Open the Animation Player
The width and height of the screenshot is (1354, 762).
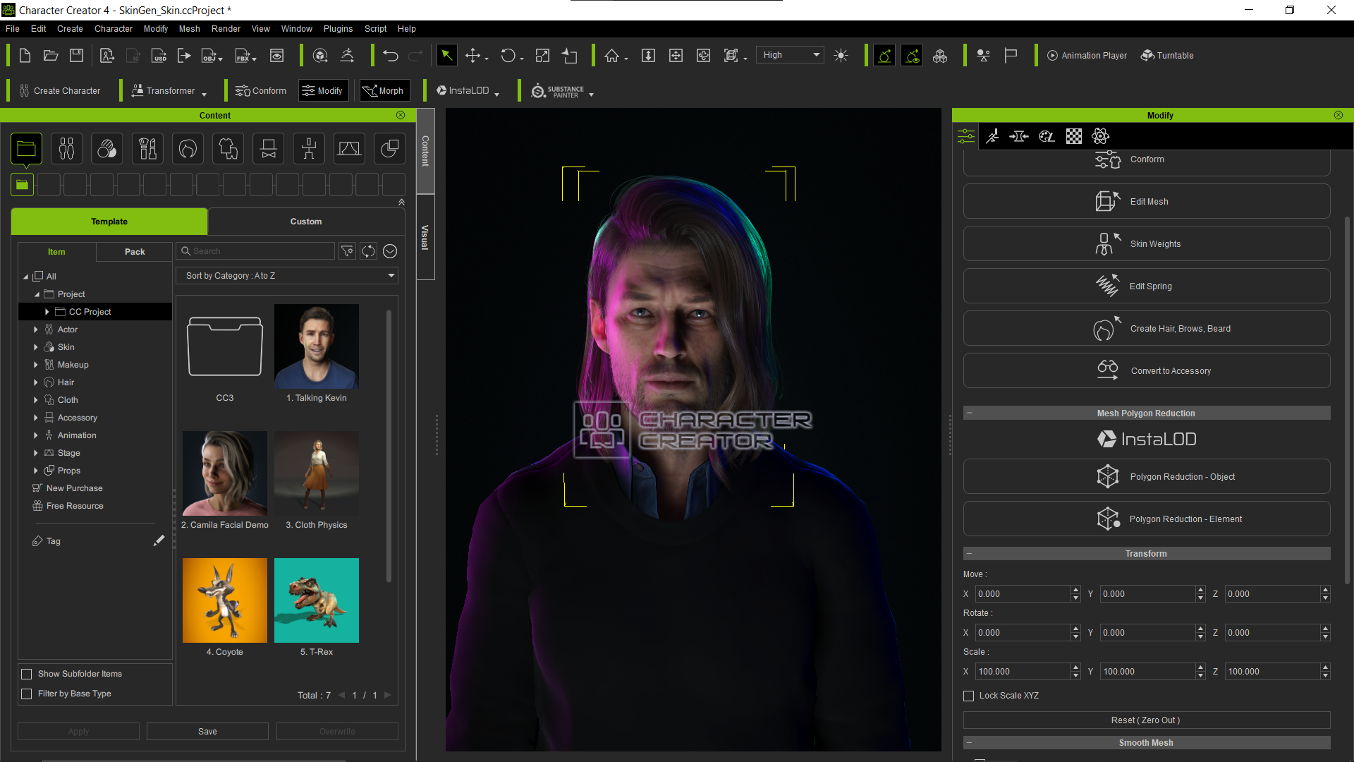tap(1087, 55)
